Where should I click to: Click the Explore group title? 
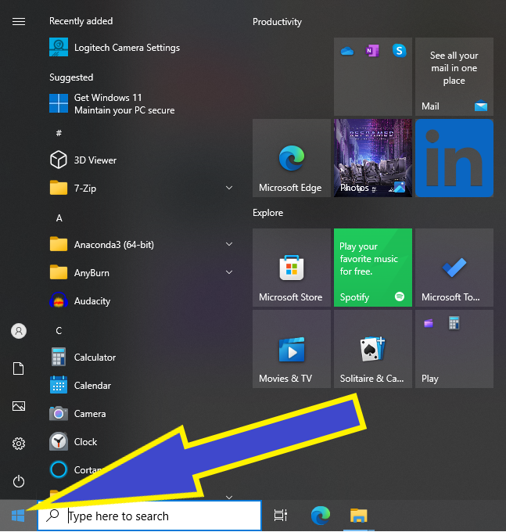click(267, 213)
